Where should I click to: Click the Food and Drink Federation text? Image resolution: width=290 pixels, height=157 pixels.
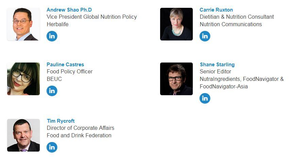click(79, 135)
